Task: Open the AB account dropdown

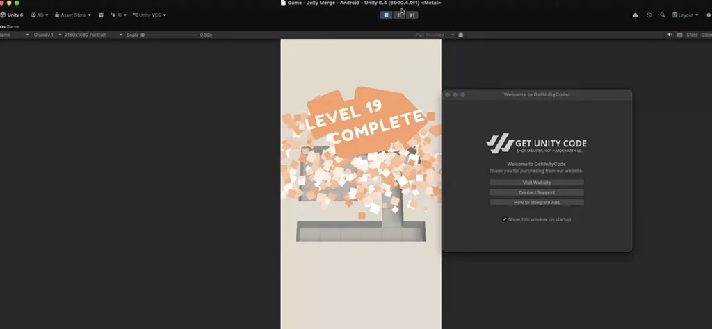Action: coord(40,15)
